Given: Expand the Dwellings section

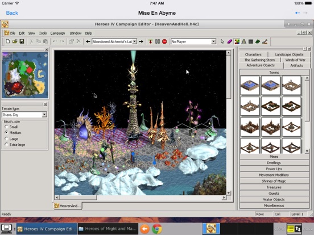Looking at the screenshot, I should 274,163.
